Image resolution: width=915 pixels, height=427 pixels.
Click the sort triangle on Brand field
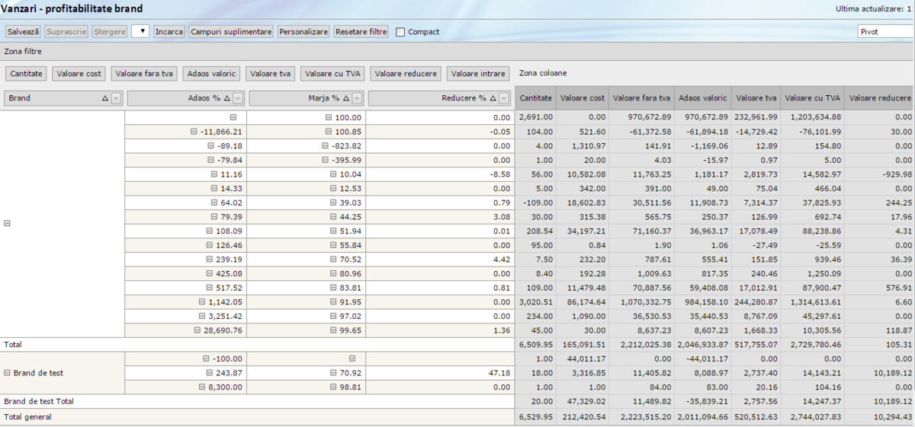[105, 98]
